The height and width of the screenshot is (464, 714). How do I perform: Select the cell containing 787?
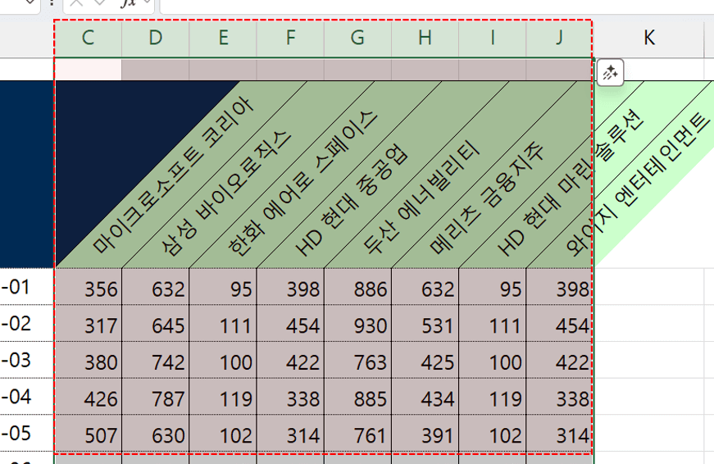[155, 396]
